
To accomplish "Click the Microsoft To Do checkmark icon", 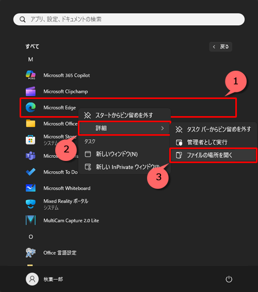I will click(30, 172).
